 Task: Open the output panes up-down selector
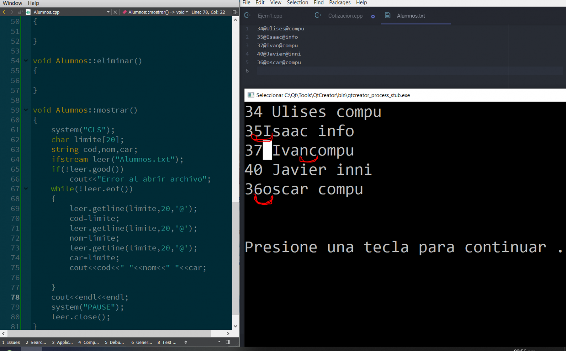click(x=186, y=342)
